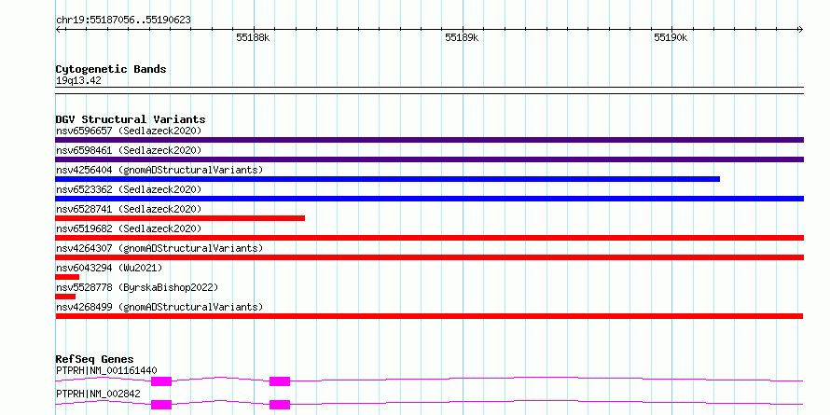Select the red bar for nsv6519682

tap(429, 238)
